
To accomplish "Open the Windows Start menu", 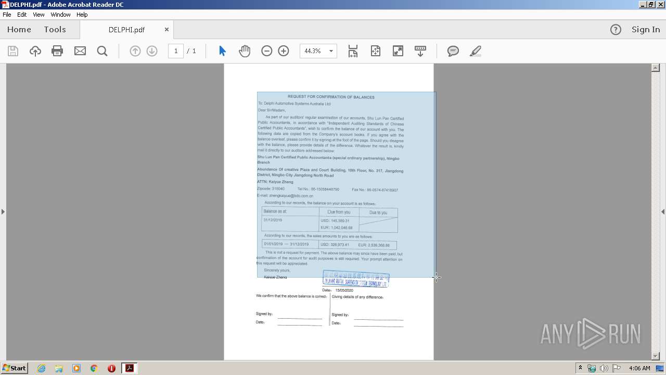I will 14,368.
